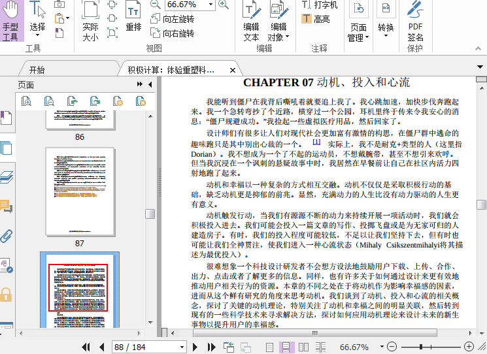Expand the 选择 tool dropdown arrow
This screenshot has height=354, width=487.
37,35
